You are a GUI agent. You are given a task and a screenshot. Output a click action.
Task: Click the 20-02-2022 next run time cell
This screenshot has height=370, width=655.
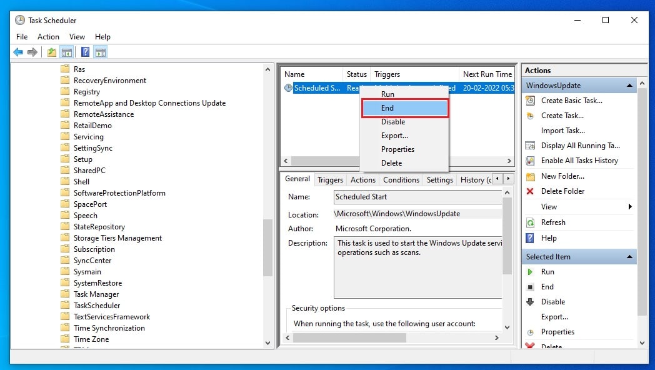pyautogui.click(x=487, y=87)
